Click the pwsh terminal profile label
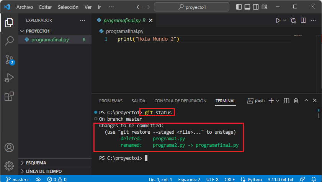Screen dimensions: 322x182 click(256, 101)
